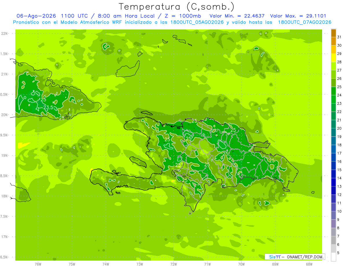Pick the lime swatch between 27 and 28
Viewport: 347px width, 268px height.
[333, 66]
